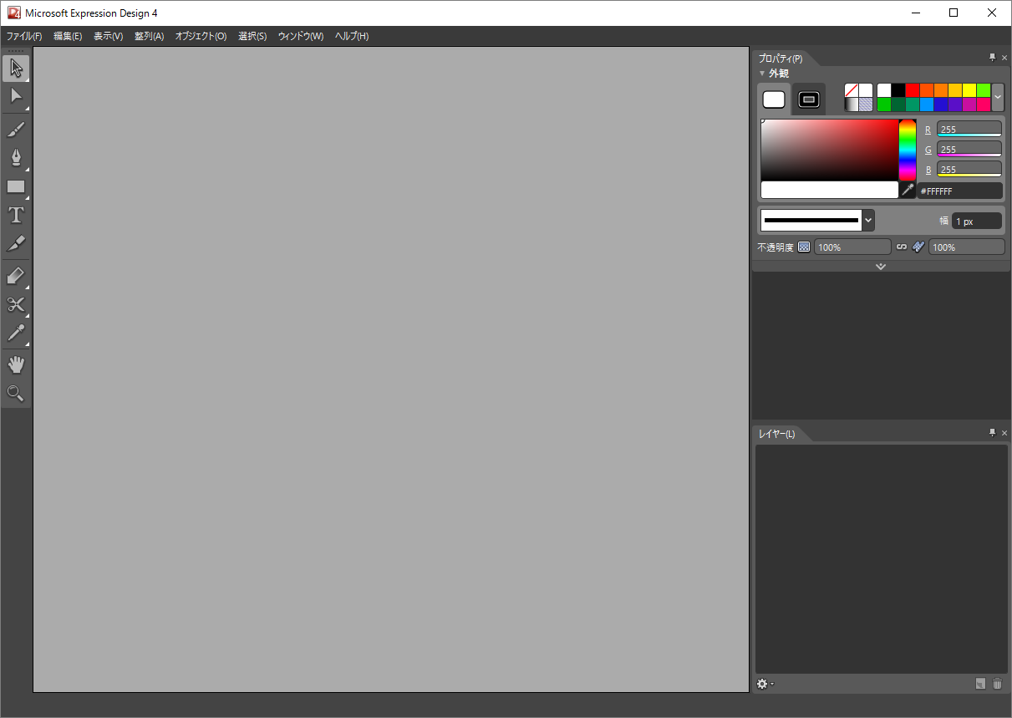Pin the Layers panel
The image size is (1012, 718).
pos(993,433)
